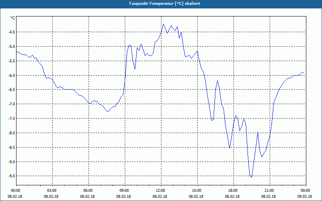
Task: Click the 00:00 label above 09.02.18
Action: click(305, 191)
